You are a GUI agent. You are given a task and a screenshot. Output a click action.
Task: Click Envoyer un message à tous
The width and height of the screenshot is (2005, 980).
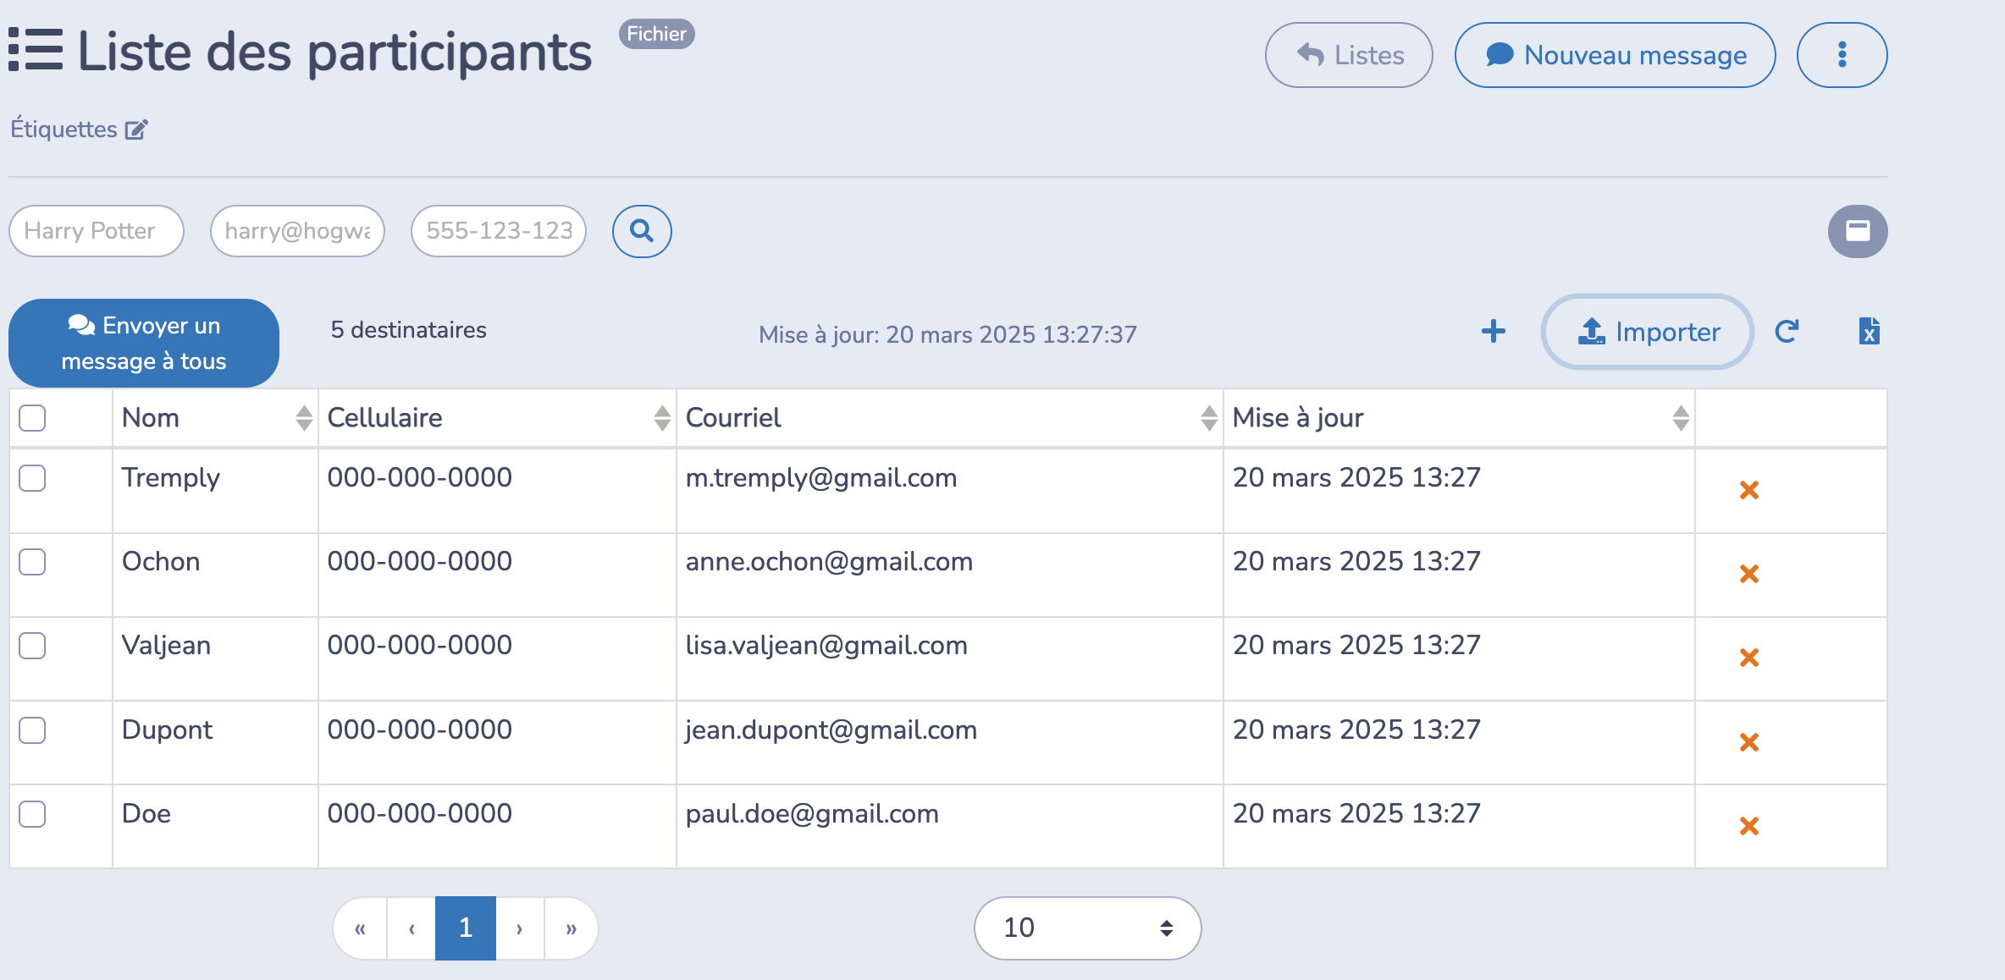click(x=144, y=343)
